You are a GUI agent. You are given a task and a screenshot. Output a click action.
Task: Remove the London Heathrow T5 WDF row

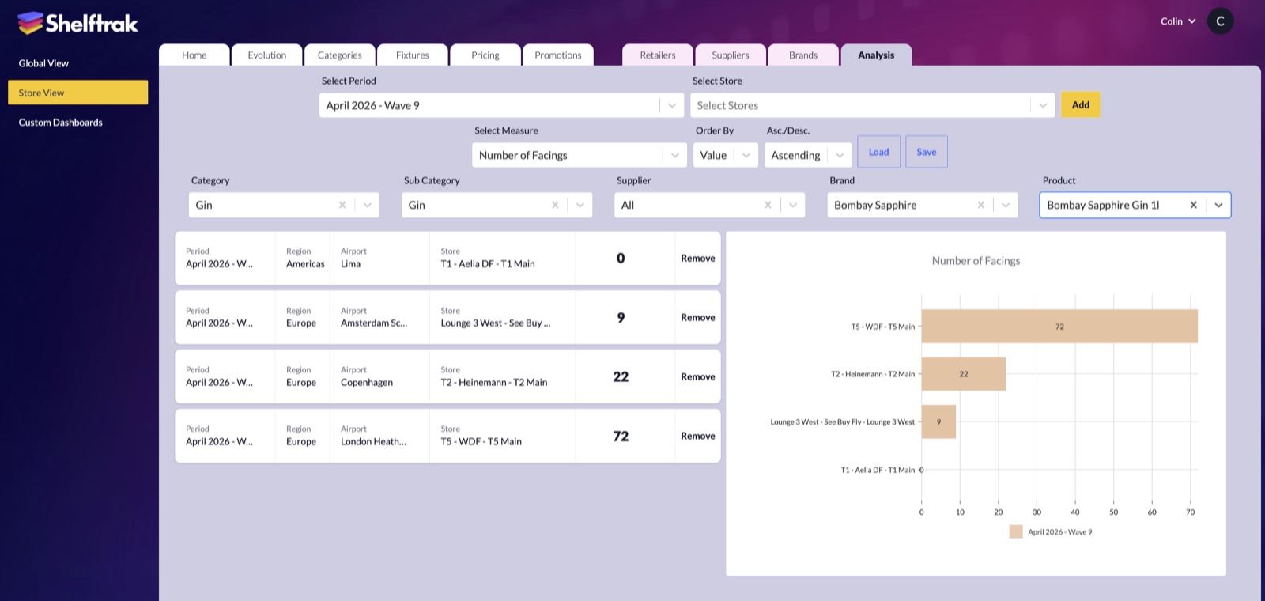click(697, 437)
